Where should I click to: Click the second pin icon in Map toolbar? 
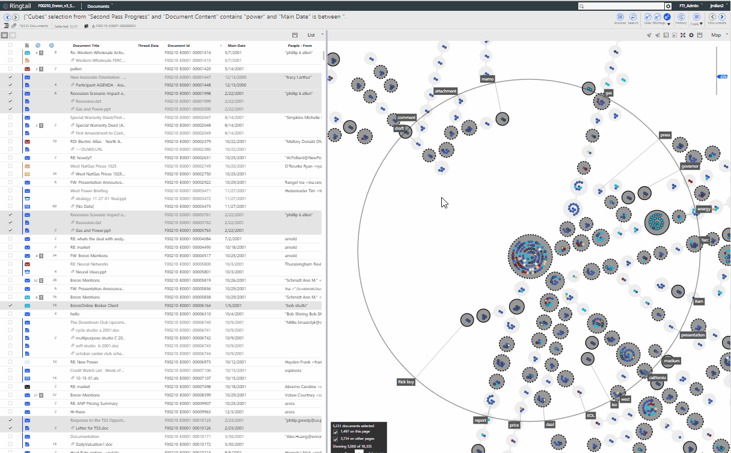(658, 35)
